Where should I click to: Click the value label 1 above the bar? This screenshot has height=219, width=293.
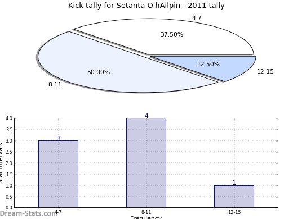[x=234, y=182]
